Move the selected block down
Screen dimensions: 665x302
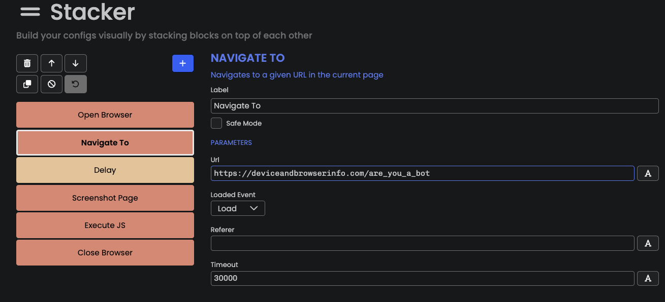(76, 63)
